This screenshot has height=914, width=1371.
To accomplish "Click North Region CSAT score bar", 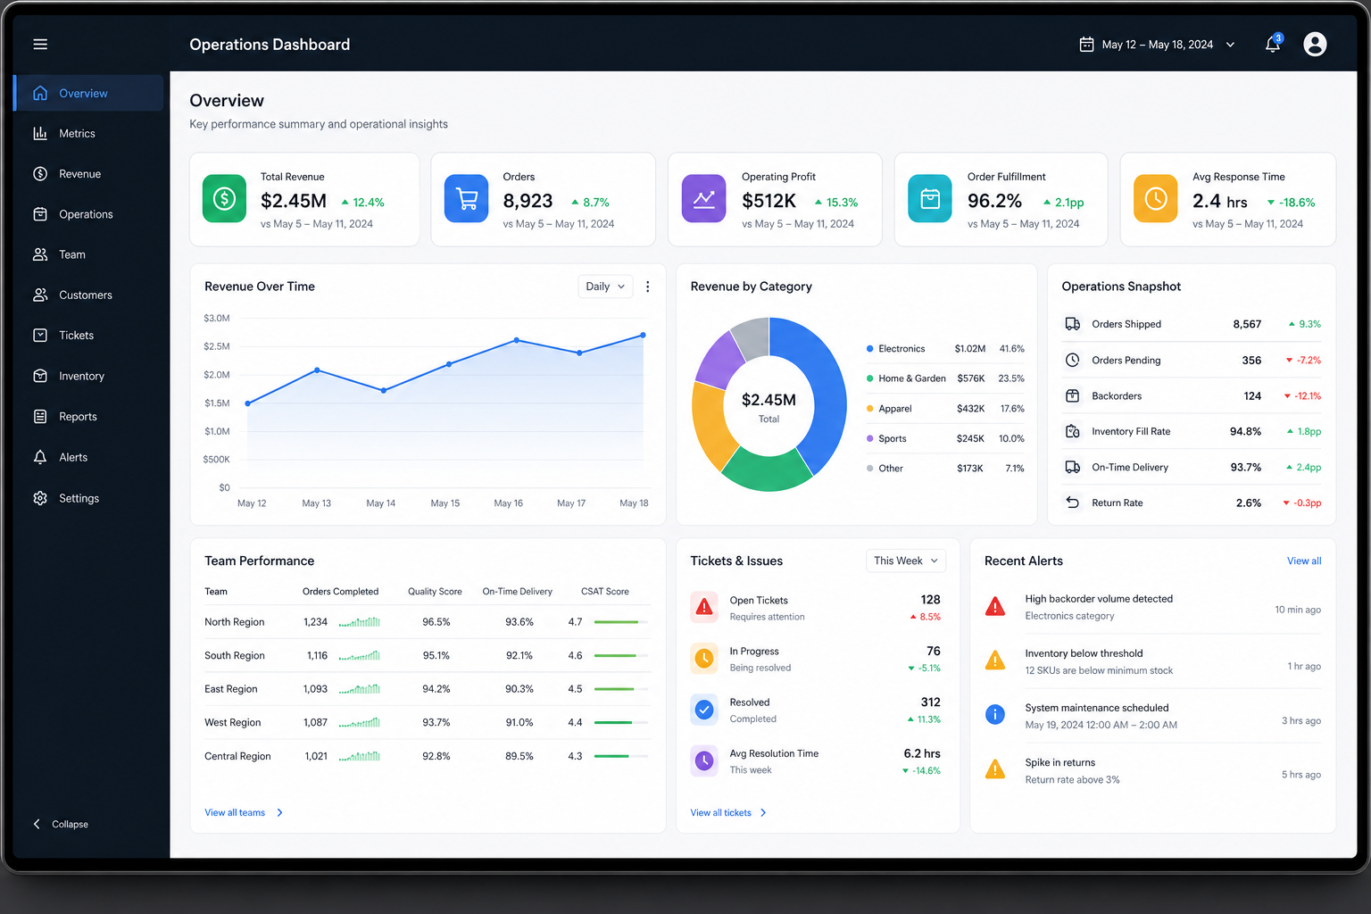I will pos(621,622).
